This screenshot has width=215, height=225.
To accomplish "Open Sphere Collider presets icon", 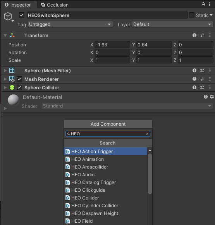I will pyautogui.click(x=202, y=87).
